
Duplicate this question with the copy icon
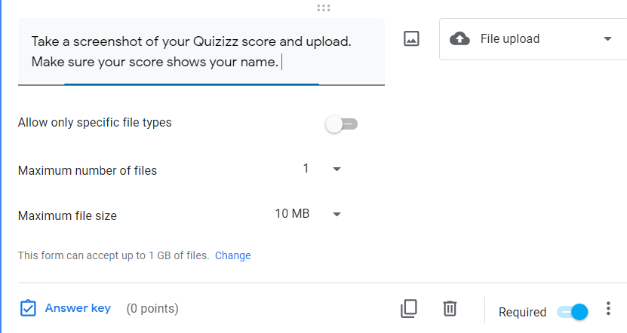(408, 308)
